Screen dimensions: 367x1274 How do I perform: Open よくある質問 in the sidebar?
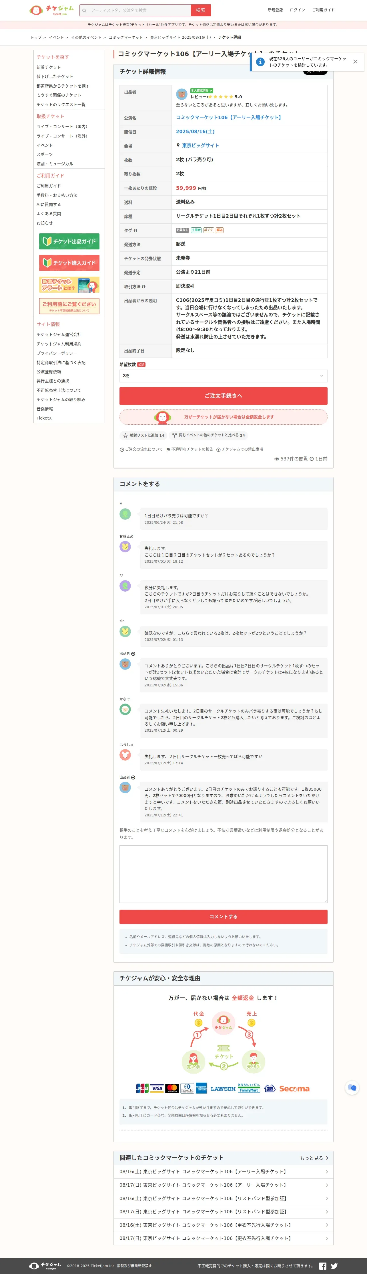click(x=48, y=214)
